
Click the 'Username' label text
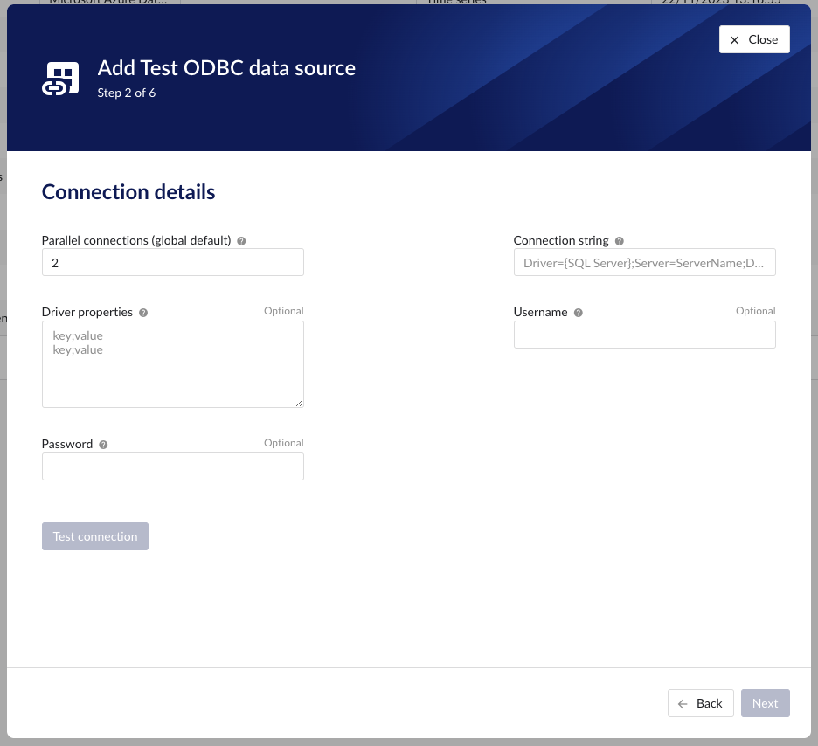(540, 312)
